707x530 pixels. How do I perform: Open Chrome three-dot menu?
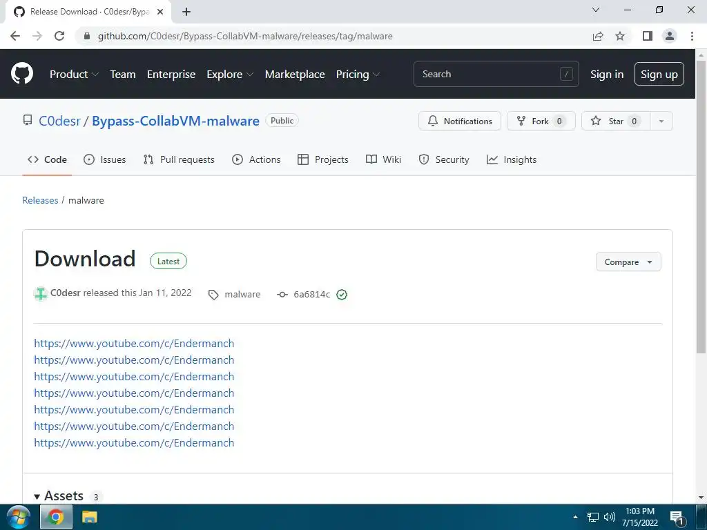click(692, 36)
